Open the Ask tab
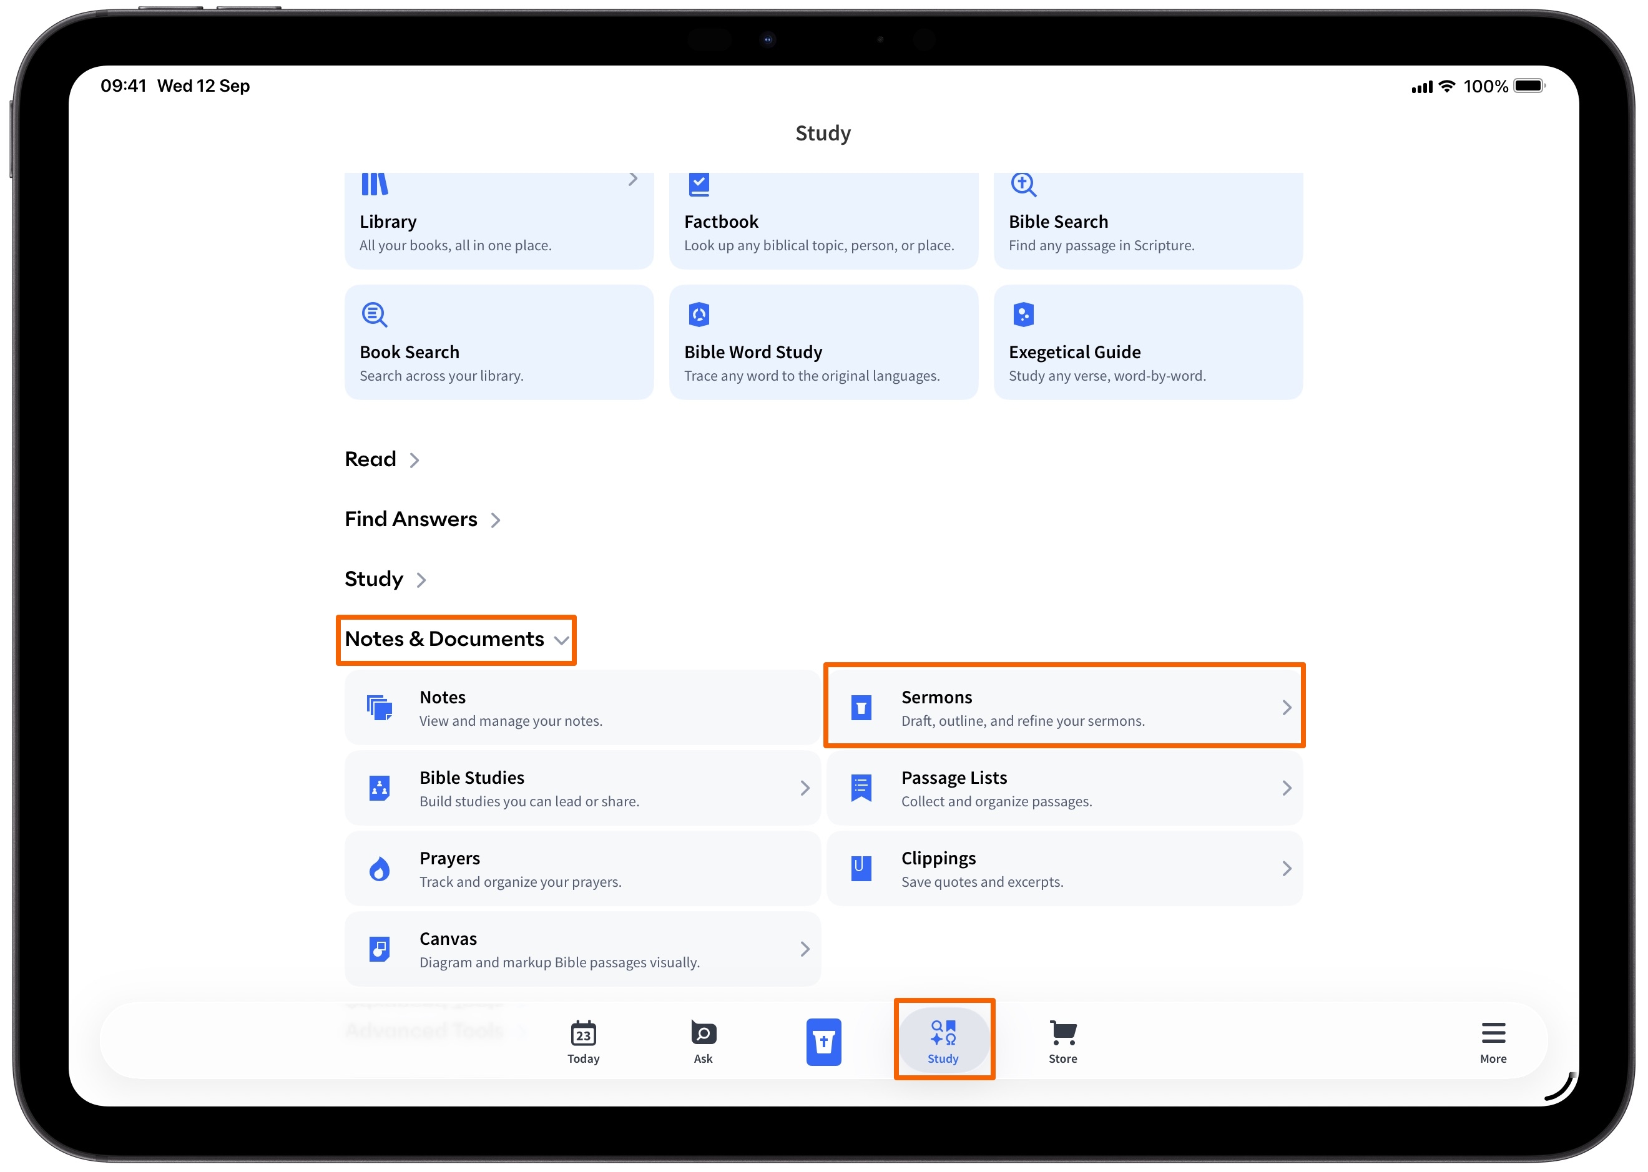Viewport: 1648px width, 1172px height. click(x=703, y=1043)
